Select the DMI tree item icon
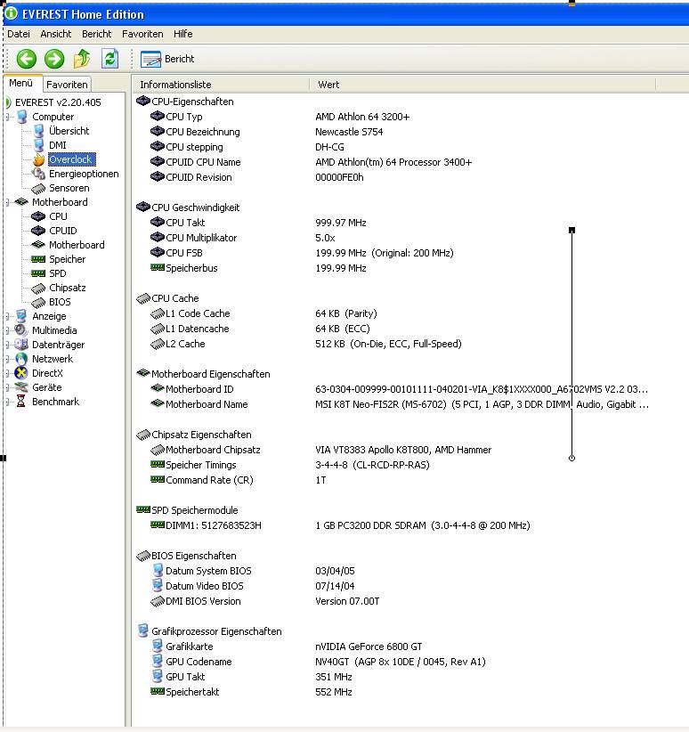The image size is (689, 732). 39,145
